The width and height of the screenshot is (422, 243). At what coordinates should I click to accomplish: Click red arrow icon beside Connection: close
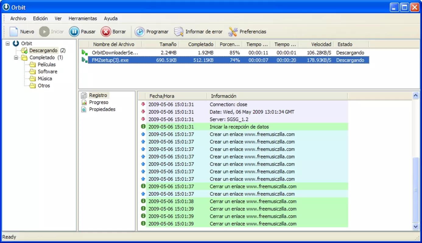tap(143, 104)
